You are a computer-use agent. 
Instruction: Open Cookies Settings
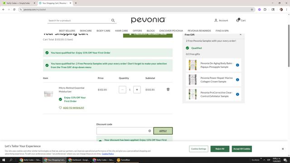pyautogui.click(x=198, y=149)
